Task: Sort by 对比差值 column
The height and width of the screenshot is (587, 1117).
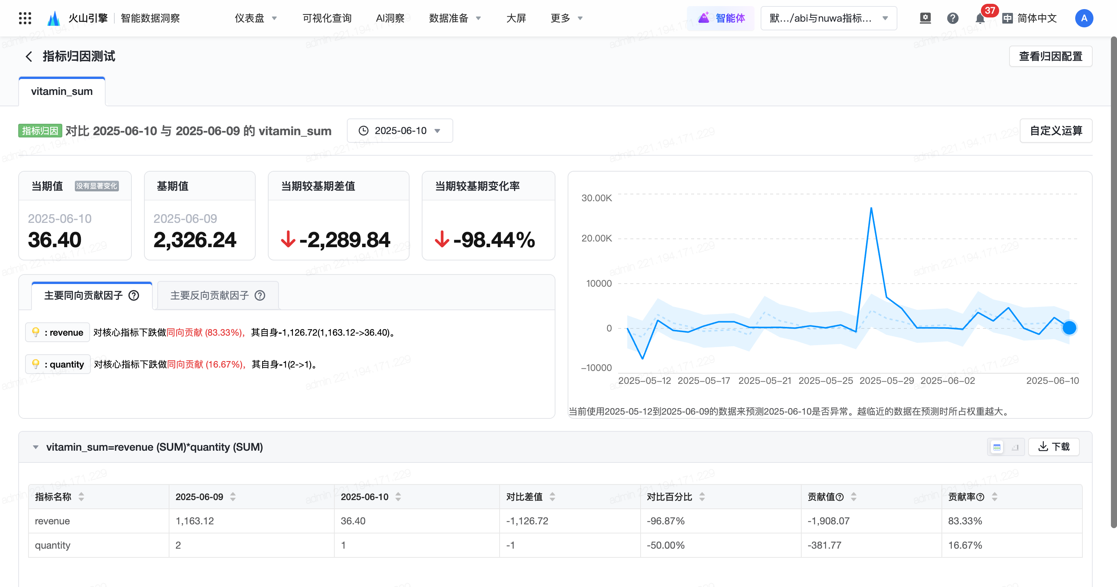Action: pos(552,497)
